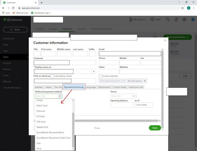
Task: Open Chrome profile avatar in toolbar
Action: [189, 8]
